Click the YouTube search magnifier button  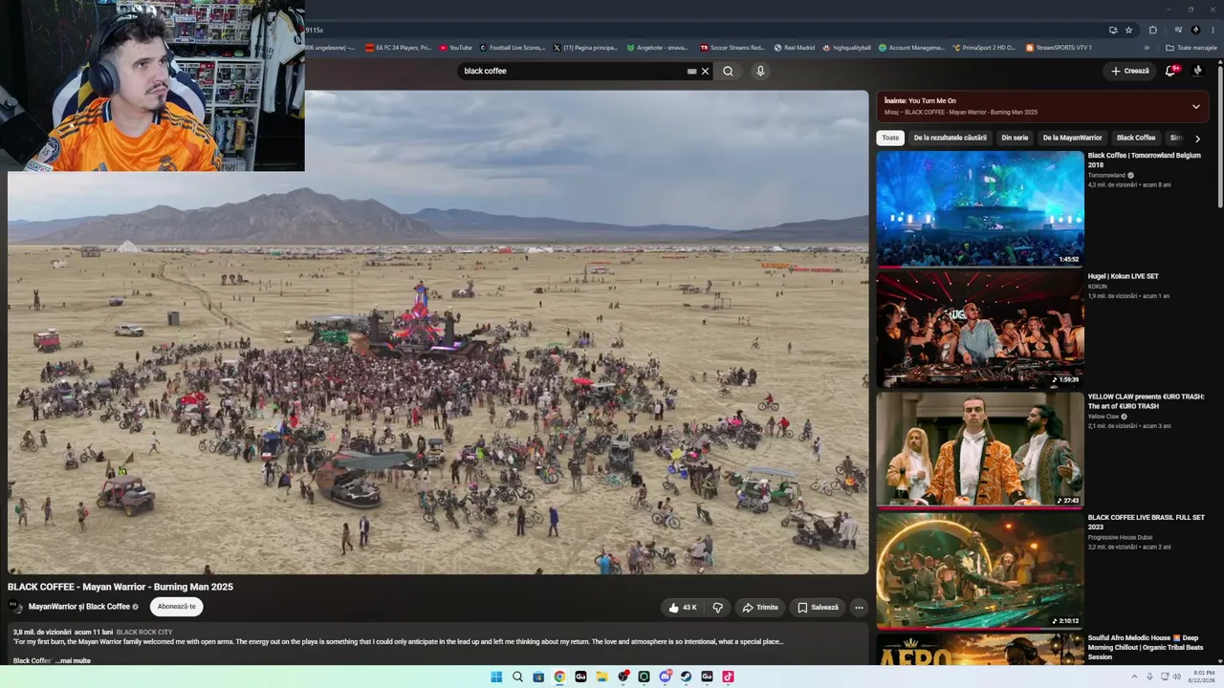click(x=728, y=71)
